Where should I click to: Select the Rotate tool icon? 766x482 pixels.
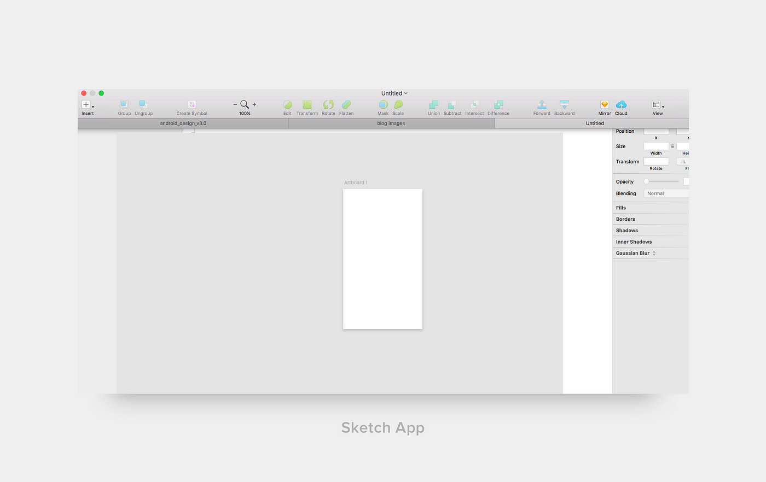tap(328, 104)
